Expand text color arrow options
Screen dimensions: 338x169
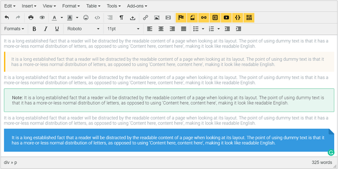pos(61,18)
